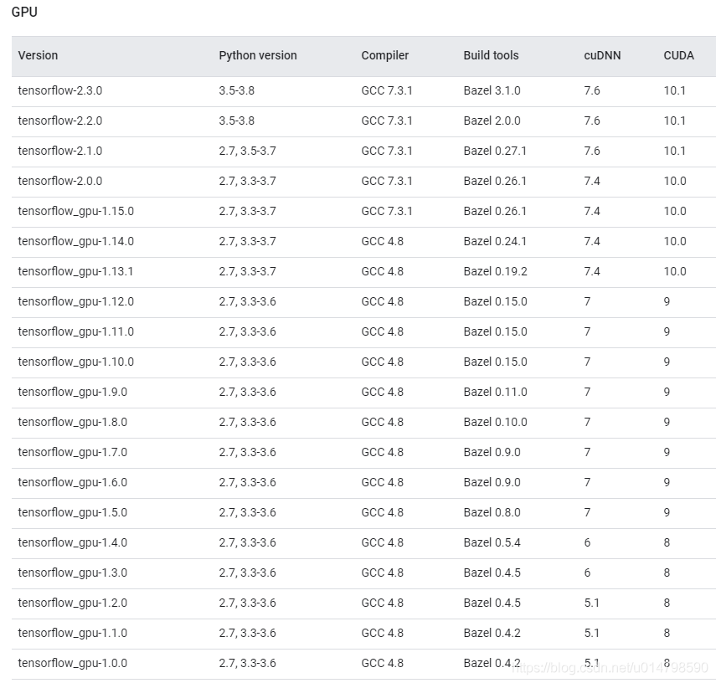Click the tensorflow_gpu-1.0.0 version cell
This screenshot has height=683, width=716.
pyautogui.click(x=73, y=663)
